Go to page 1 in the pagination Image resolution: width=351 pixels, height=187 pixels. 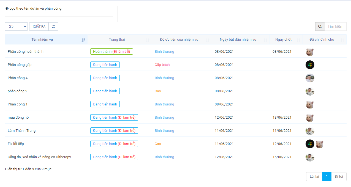[327, 177]
